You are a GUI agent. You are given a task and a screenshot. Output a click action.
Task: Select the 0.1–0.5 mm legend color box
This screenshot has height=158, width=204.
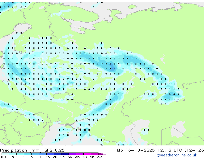tap(5, 154)
